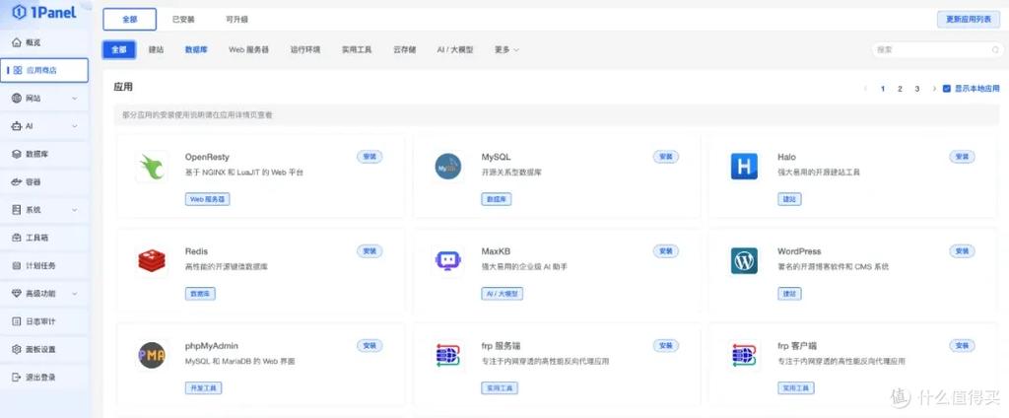
Task: Open the 工具箱 toolbox sidebar icon
Action: pos(17,238)
